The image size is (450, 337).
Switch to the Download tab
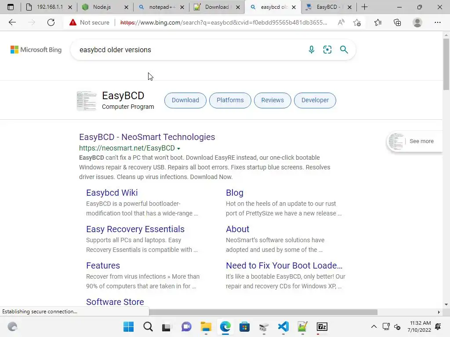(x=217, y=7)
